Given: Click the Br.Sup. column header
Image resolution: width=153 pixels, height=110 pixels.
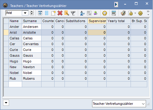Looking at the screenshot, I should [x=139, y=21].
